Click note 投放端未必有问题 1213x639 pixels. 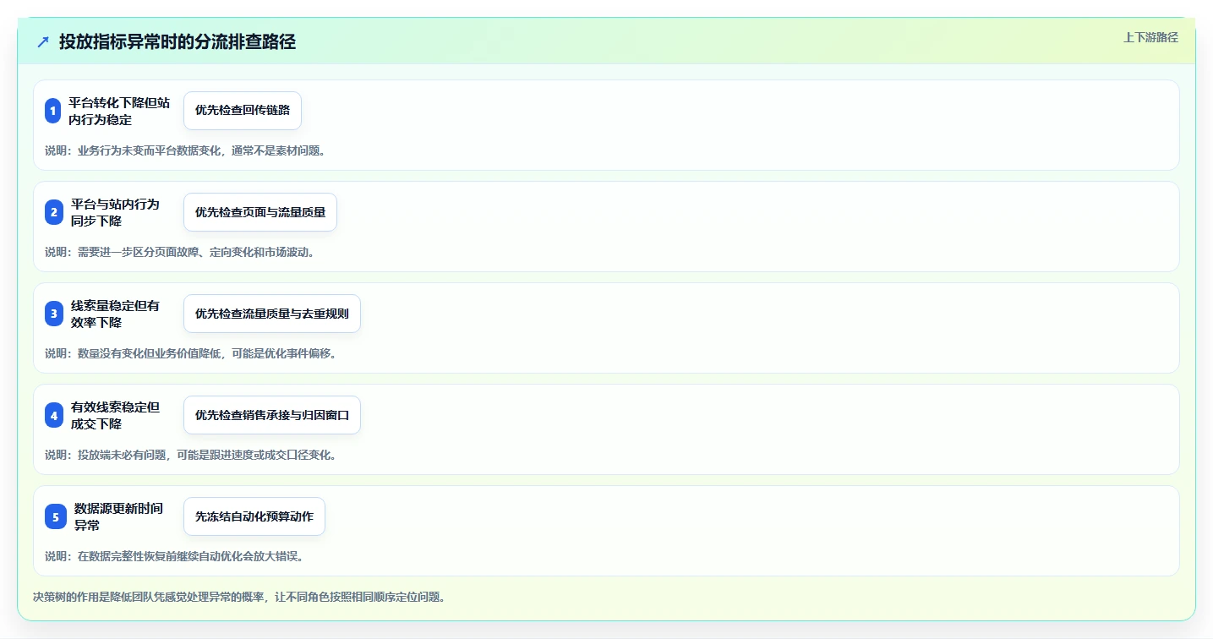191,455
